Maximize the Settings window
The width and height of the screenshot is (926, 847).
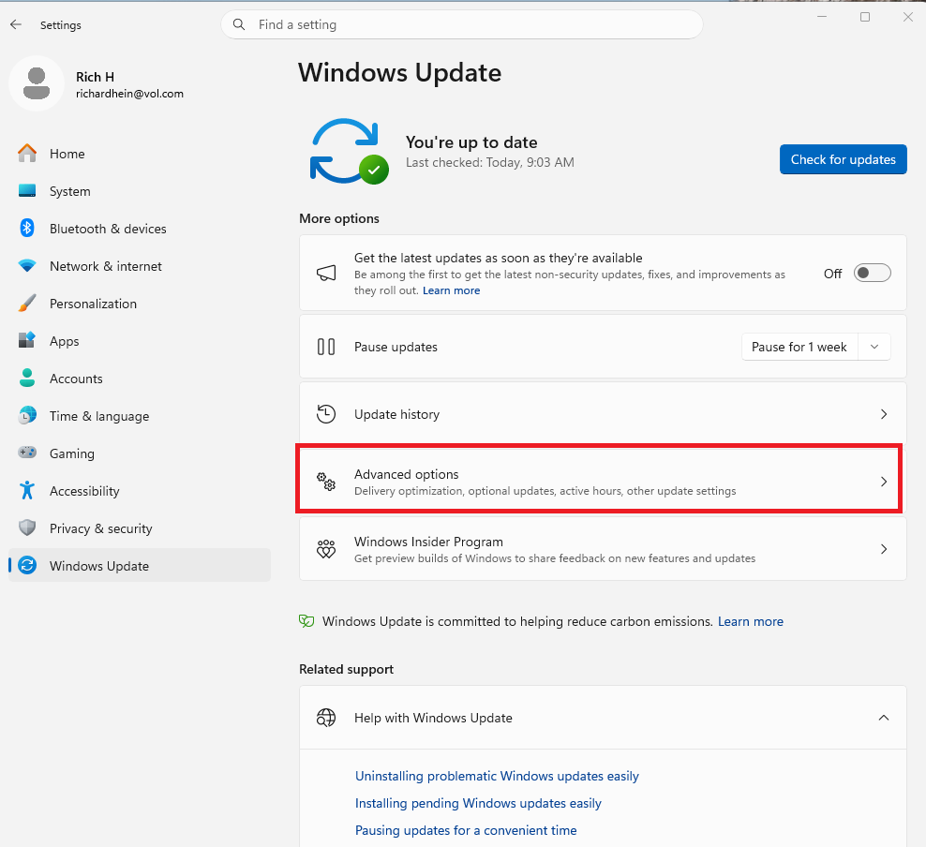click(x=864, y=17)
